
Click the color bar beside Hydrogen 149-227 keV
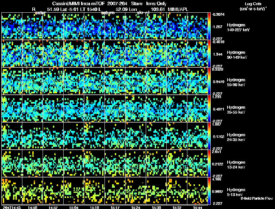(x=209, y=26)
